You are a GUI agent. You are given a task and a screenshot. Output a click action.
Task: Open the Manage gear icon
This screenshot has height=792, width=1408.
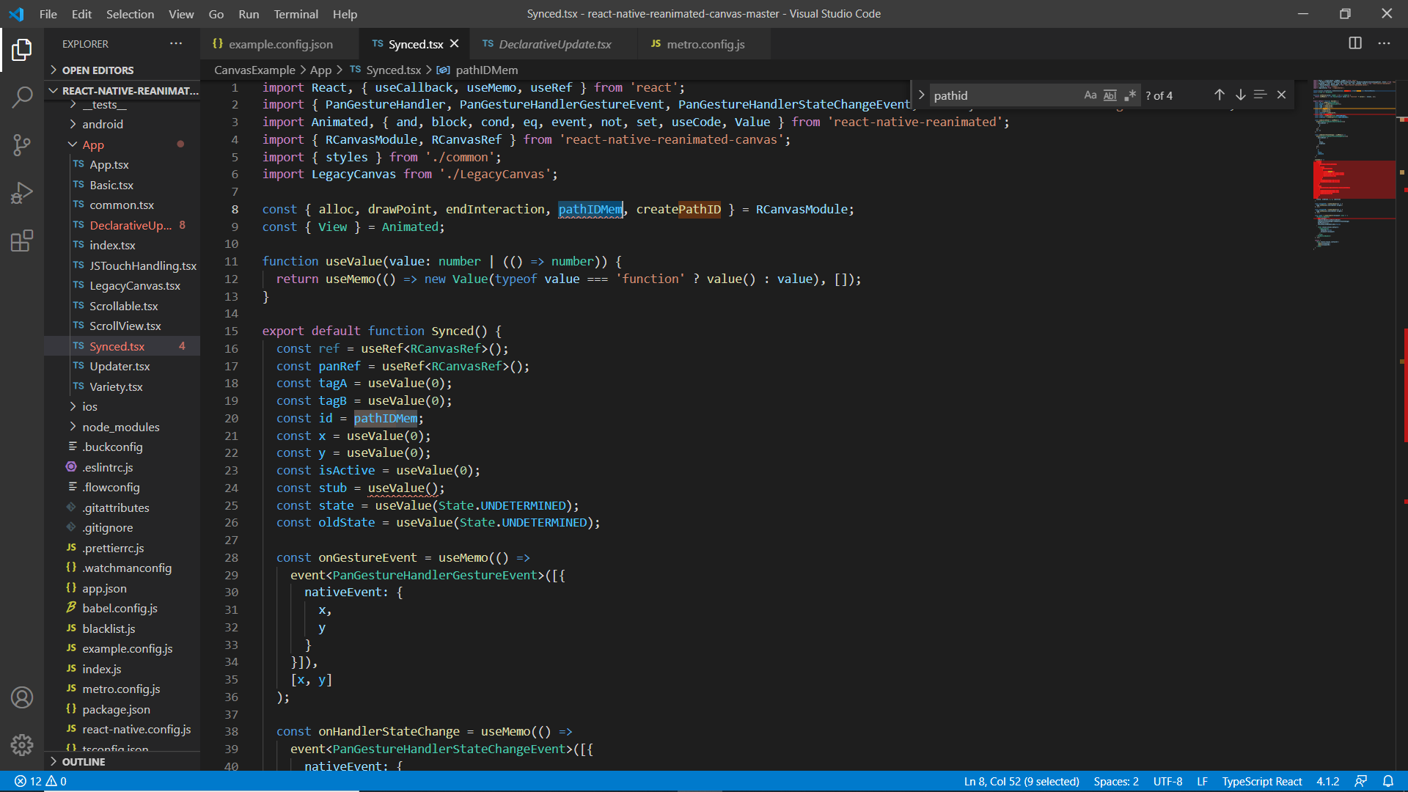pyautogui.click(x=22, y=745)
